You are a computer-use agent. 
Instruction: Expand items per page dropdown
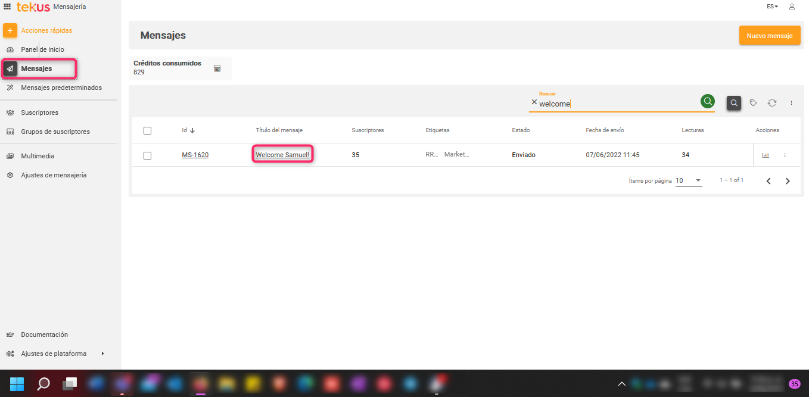698,180
